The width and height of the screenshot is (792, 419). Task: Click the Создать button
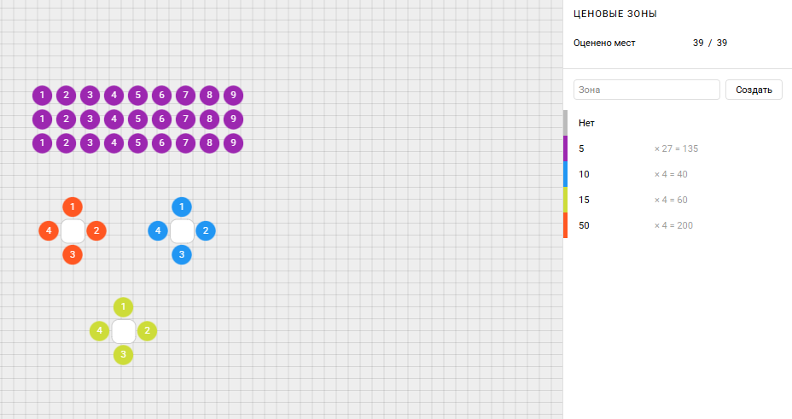point(754,90)
